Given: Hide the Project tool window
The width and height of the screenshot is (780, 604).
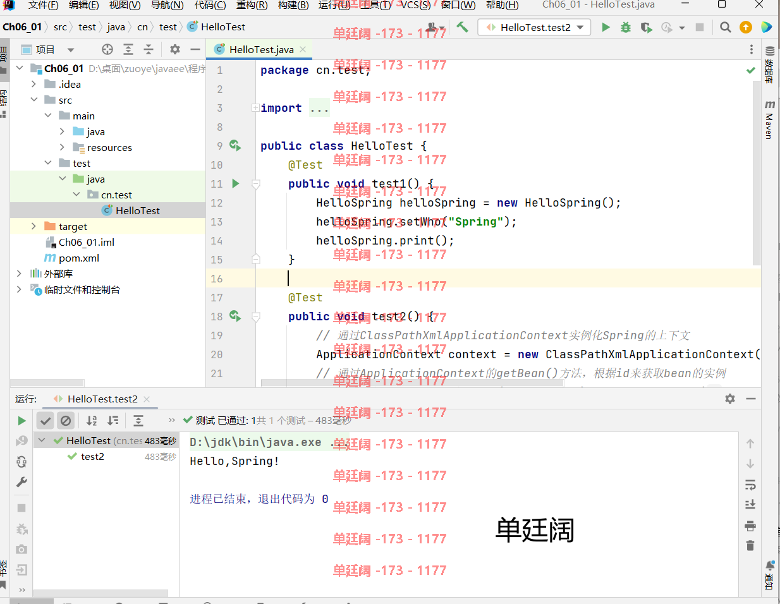Looking at the screenshot, I should 195,49.
